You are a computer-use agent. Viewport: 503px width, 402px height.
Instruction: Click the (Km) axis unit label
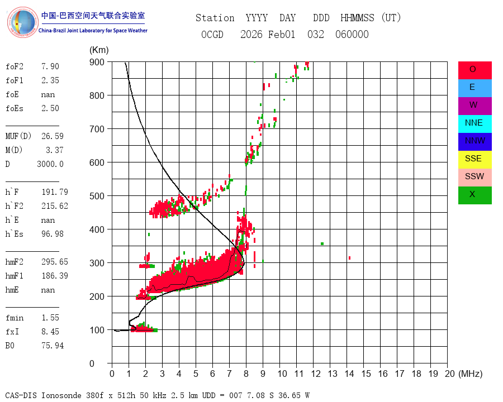99,50
